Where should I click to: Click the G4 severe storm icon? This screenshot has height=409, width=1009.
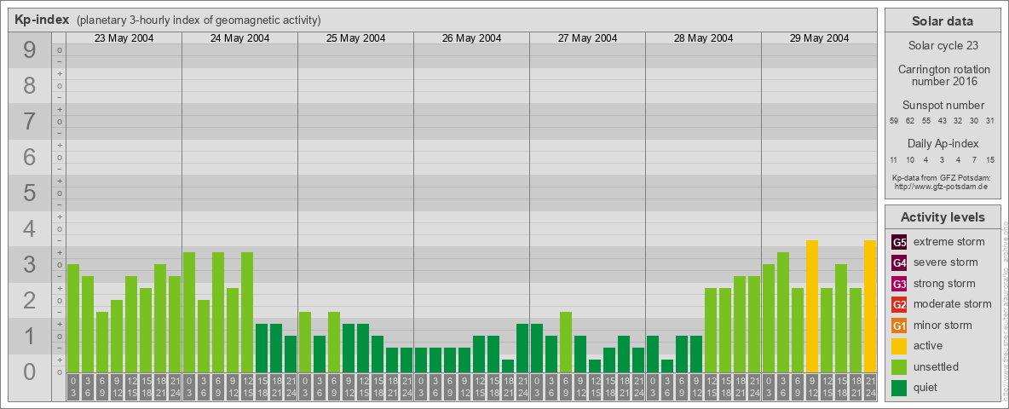(x=899, y=263)
